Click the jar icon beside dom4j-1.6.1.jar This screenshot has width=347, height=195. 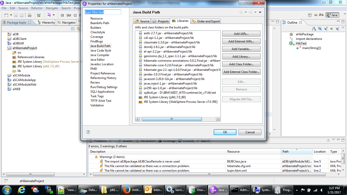point(140,47)
